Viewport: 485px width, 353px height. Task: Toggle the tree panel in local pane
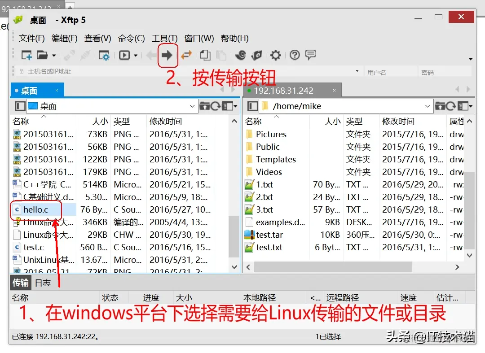20,106
